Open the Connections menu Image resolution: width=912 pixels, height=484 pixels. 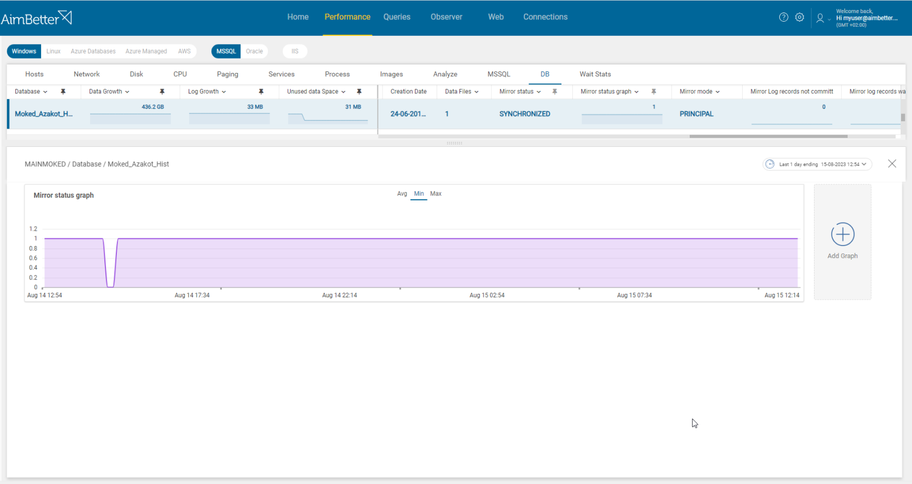tap(545, 17)
